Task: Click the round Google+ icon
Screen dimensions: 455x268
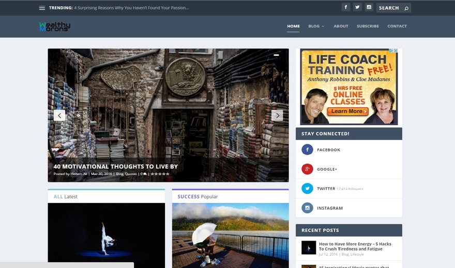Action: click(x=307, y=169)
